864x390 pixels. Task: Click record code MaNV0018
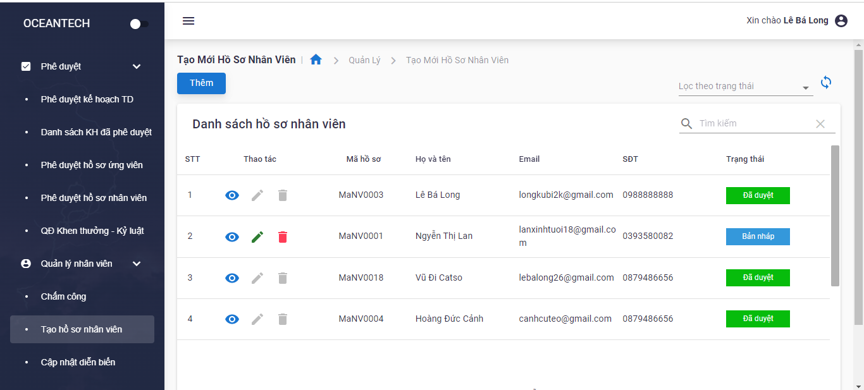[361, 277]
